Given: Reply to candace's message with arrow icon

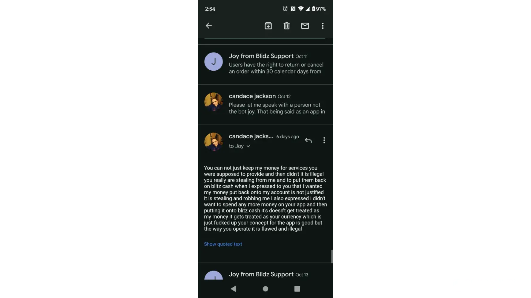Looking at the screenshot, I should (x=308, y=140).
